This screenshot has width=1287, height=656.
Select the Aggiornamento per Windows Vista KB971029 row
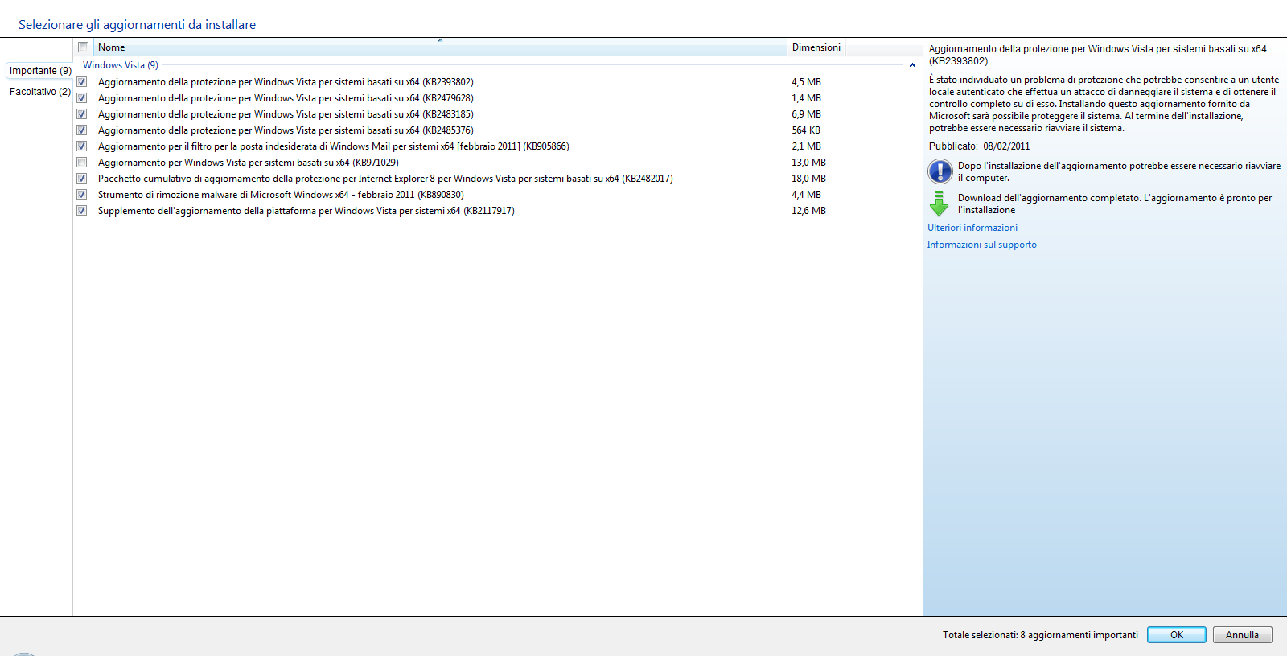(x=498, y=163)
